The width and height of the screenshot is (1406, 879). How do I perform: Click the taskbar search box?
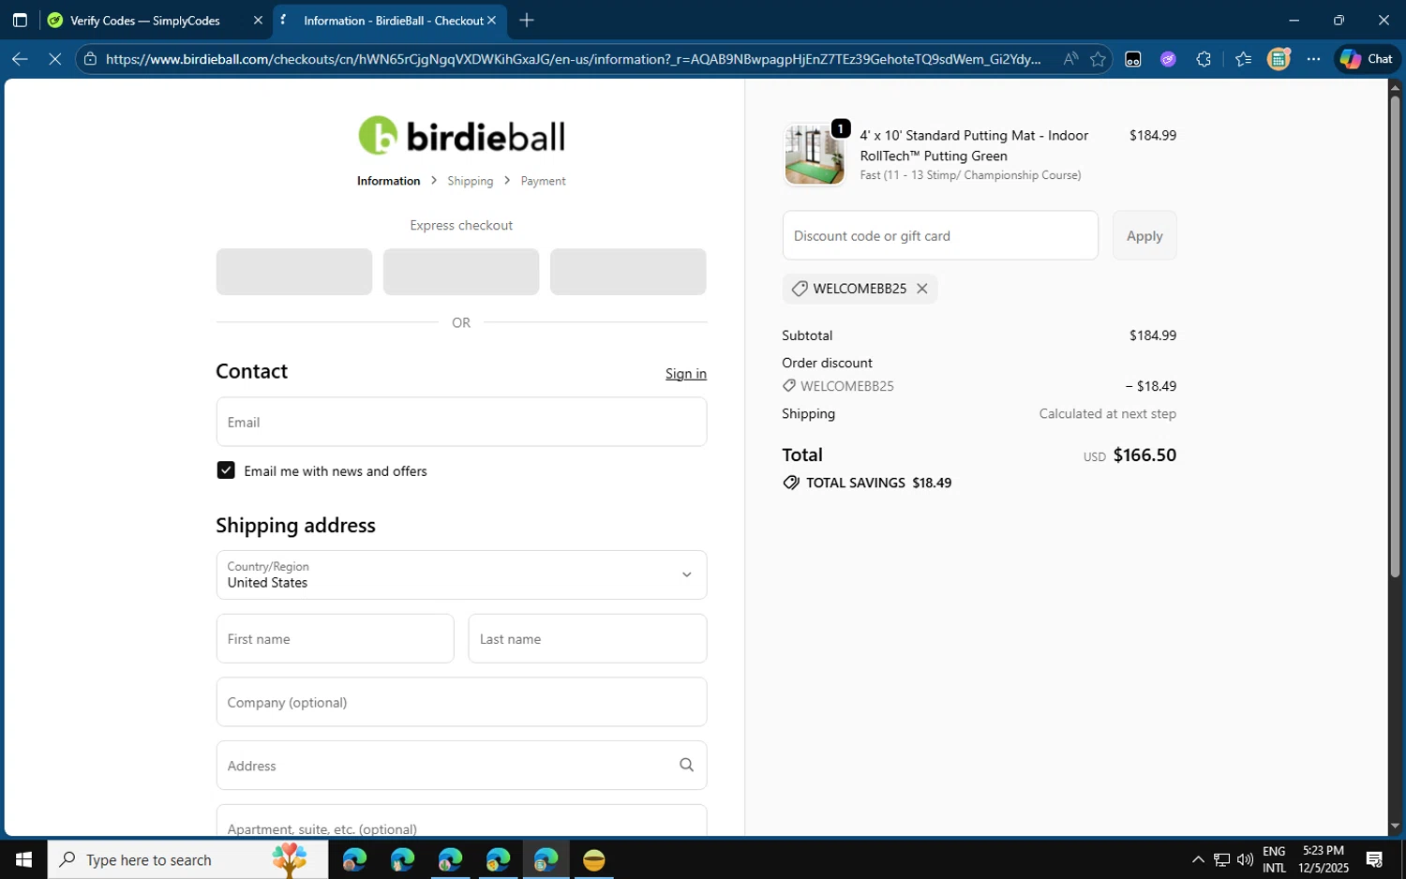(x=187, y=859)
